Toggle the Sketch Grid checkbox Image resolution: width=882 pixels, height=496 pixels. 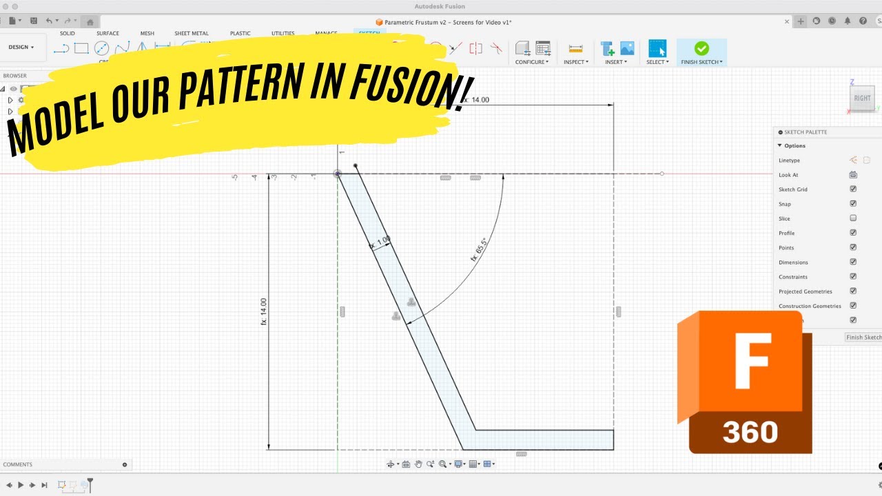pyautogui.click(x=853, y=189)
